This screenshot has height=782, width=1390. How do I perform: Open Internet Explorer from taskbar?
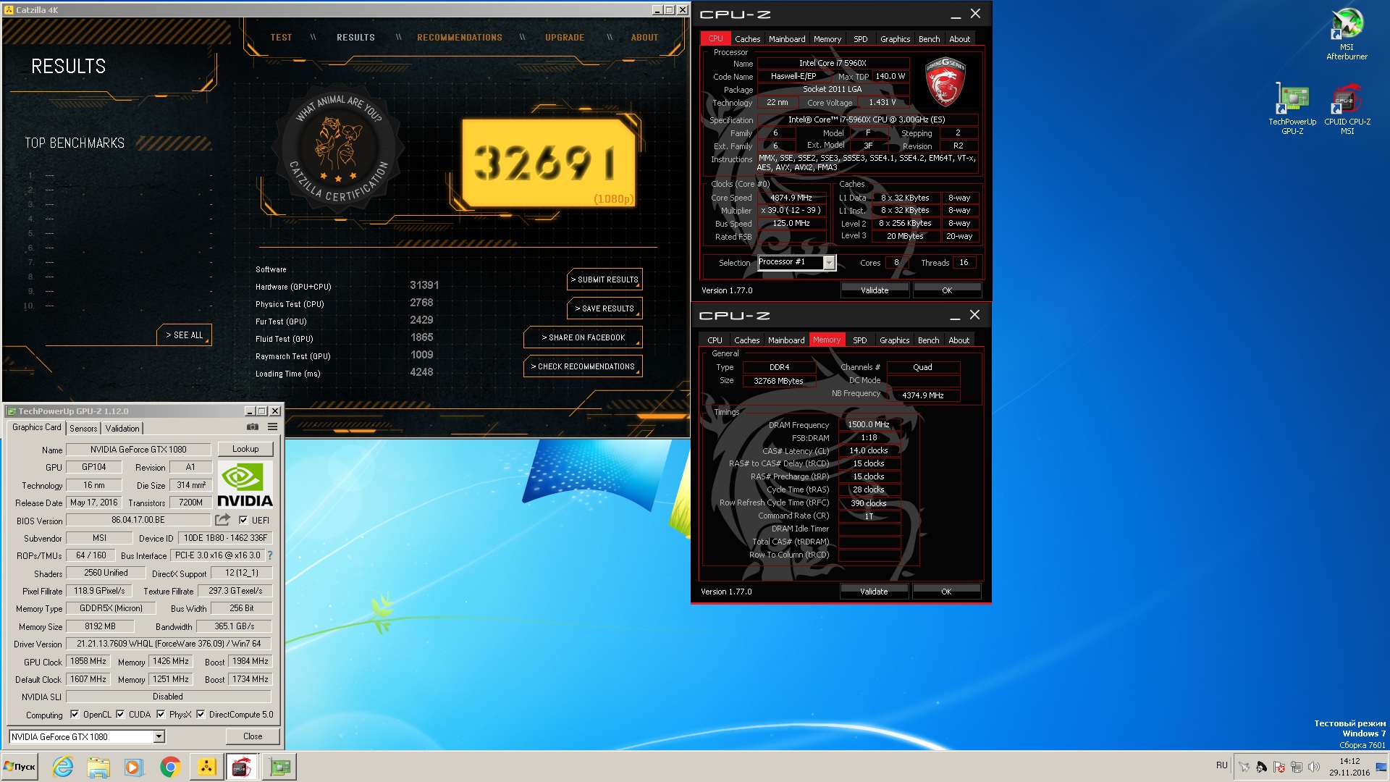[63, 767]
